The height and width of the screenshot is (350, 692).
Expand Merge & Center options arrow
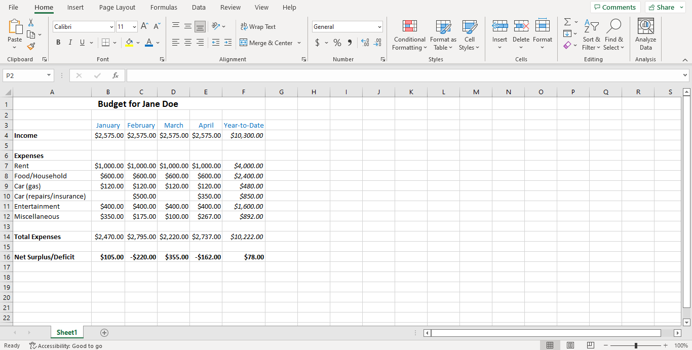pyautogui.click(x=299, y=43)
